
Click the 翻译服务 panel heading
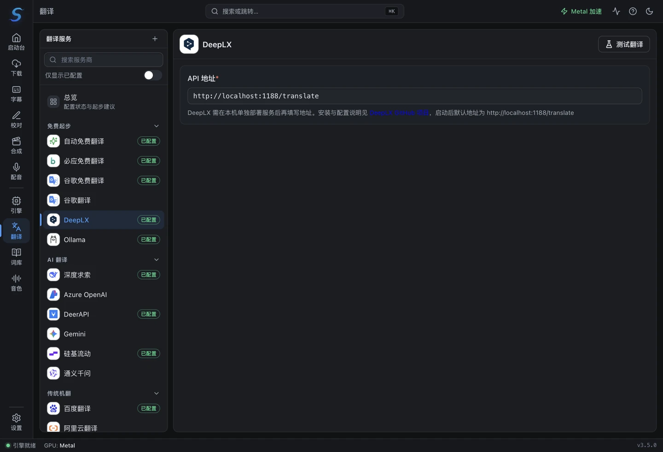(x=59, y=39)
